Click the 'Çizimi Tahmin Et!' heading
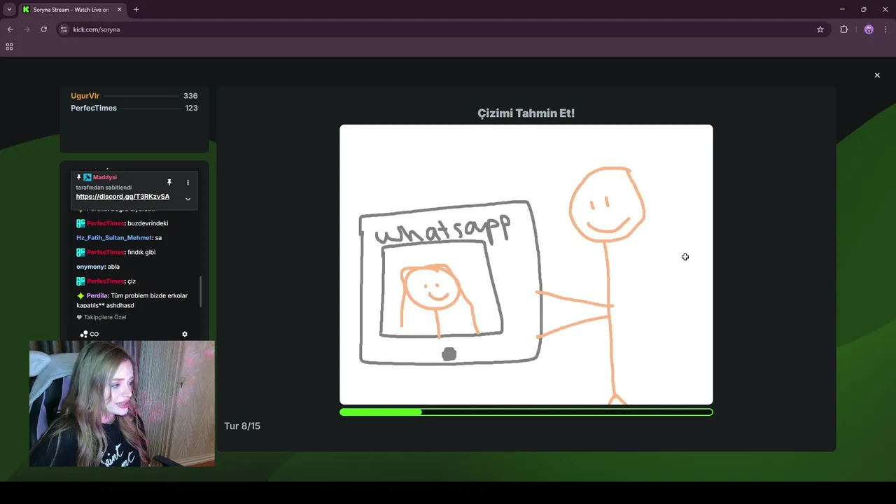 [526, 113]
